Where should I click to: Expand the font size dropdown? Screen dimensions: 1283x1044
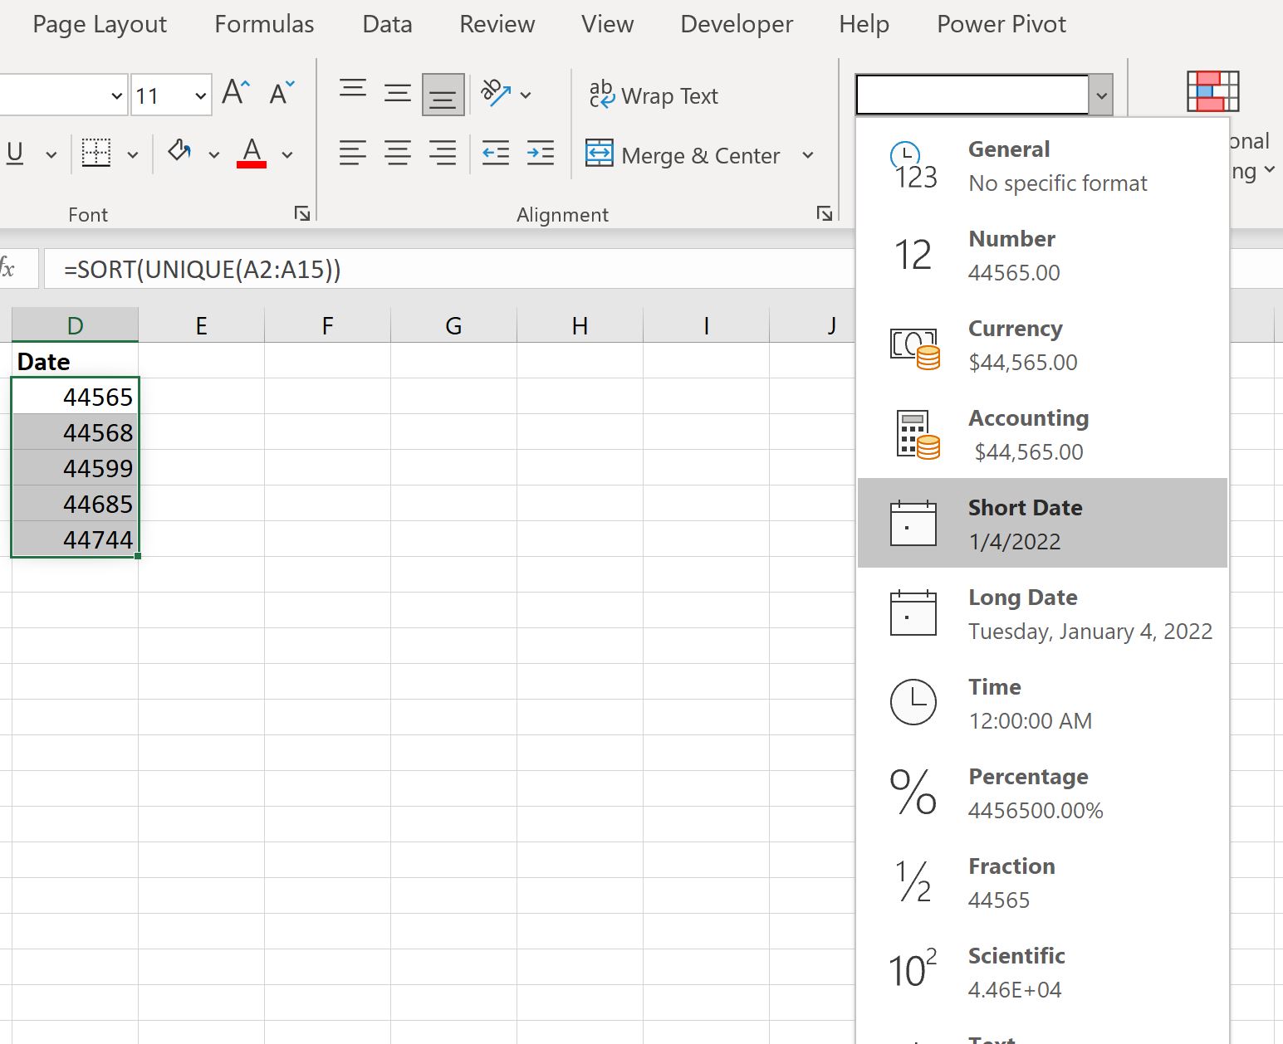point(200,96)
